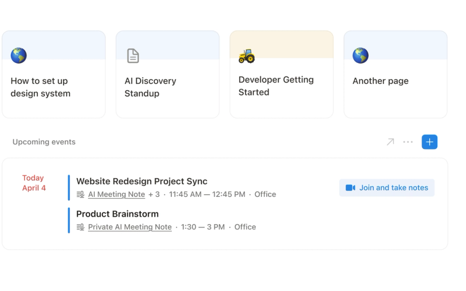The height and width of the screenshot is (291, 466).
Task: Click the Today April 4 date label
Action: pos(34,183)
